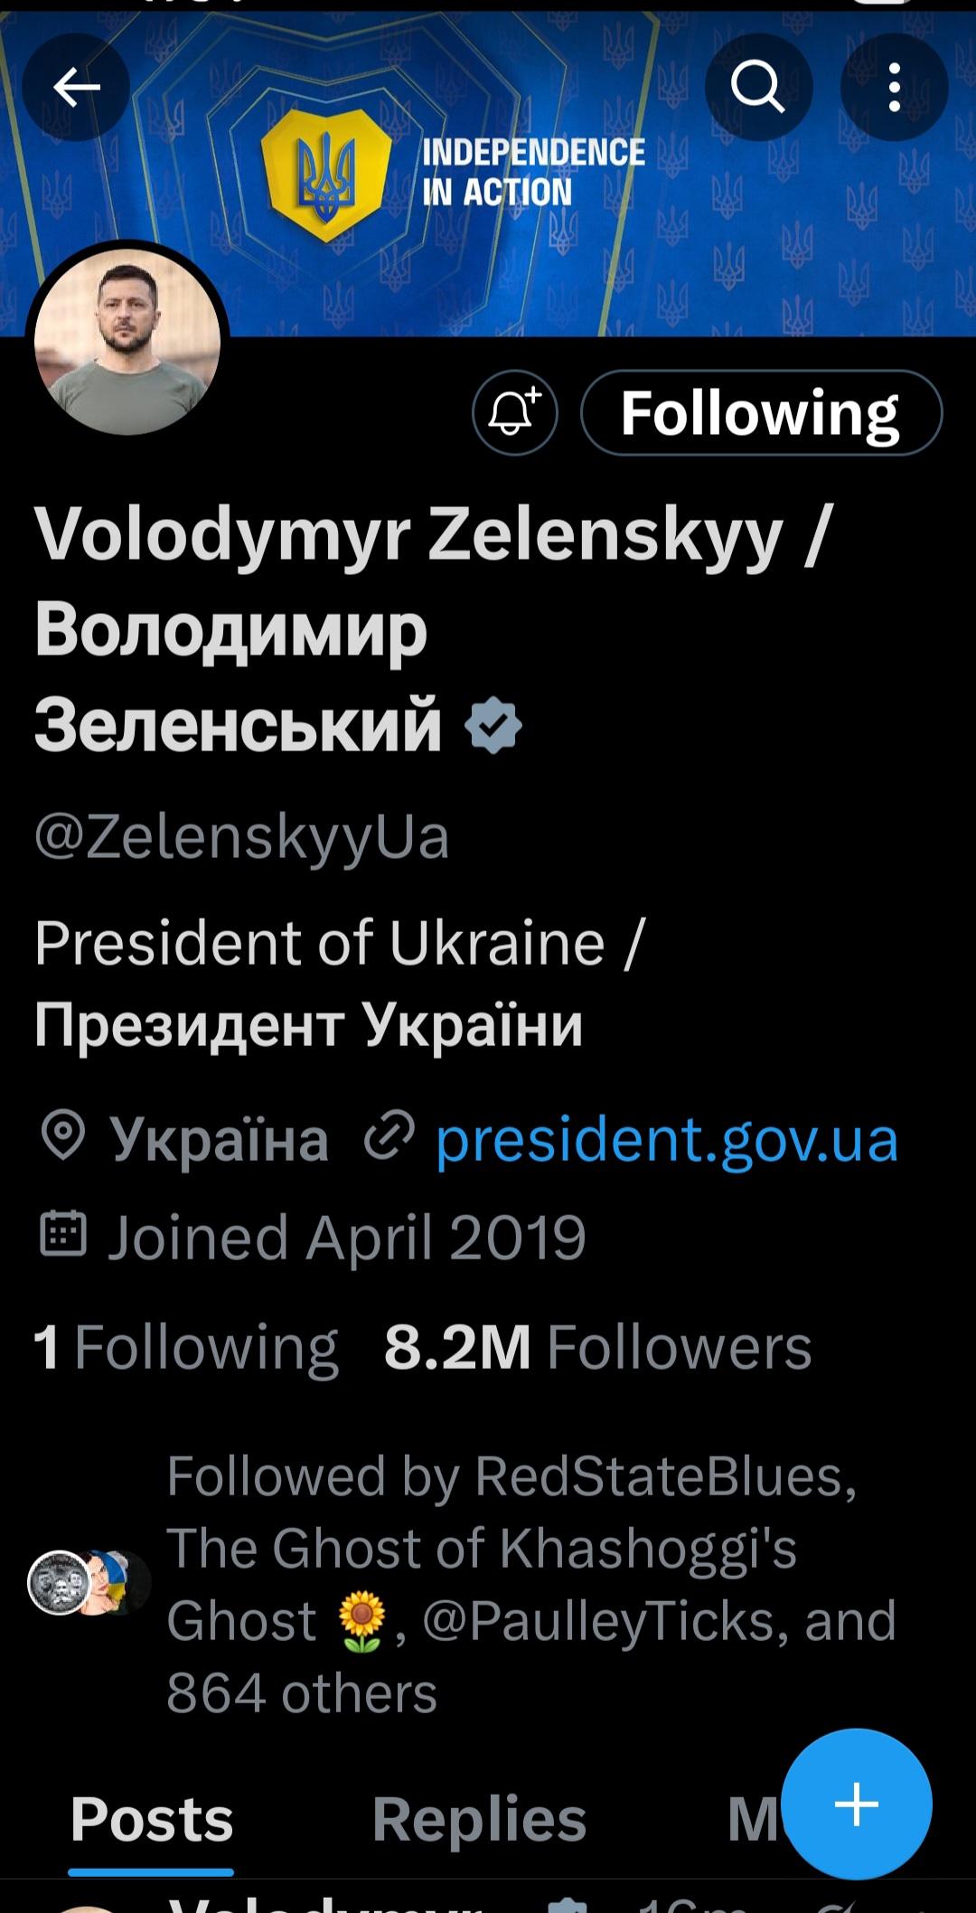Image resolution: width=976 pixels, height=1913 pixels.
Task: Tap the blue compose post plus button
Action: tap(856, 1805)
